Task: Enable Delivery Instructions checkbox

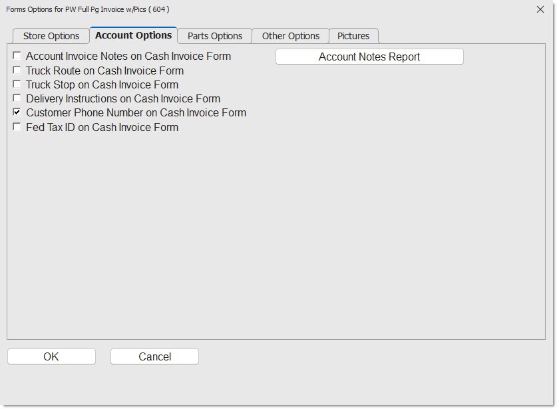Action: tap(17, 98)
